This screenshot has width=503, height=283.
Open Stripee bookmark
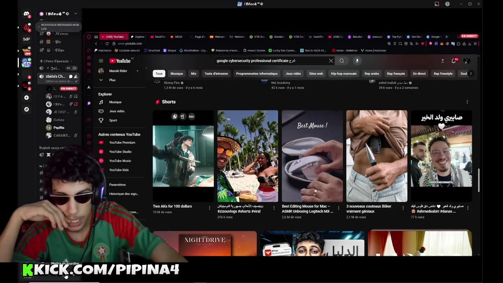[170, 50]
